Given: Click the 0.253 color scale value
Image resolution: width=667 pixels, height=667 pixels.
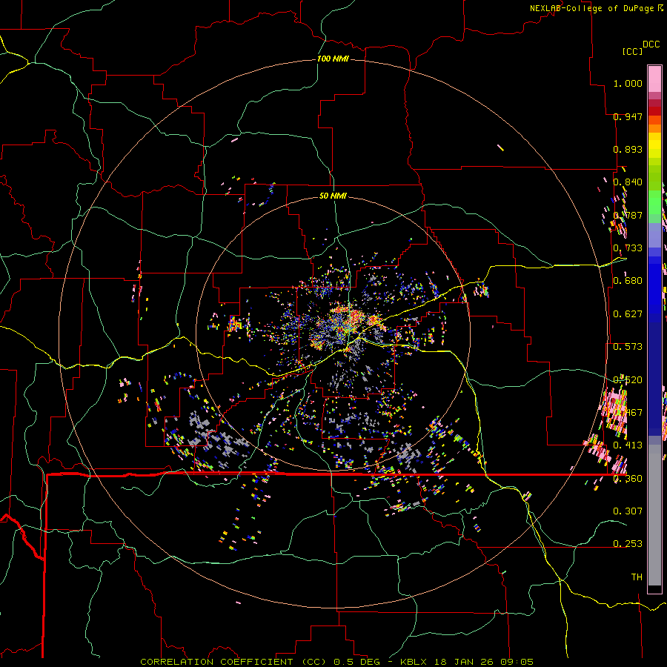Looking at the screenshot, I should [628, 544].
